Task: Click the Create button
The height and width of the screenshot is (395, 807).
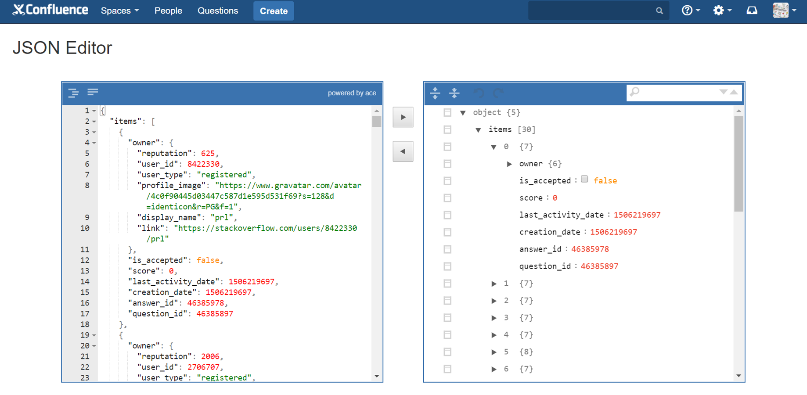Action: coord(274,11)
